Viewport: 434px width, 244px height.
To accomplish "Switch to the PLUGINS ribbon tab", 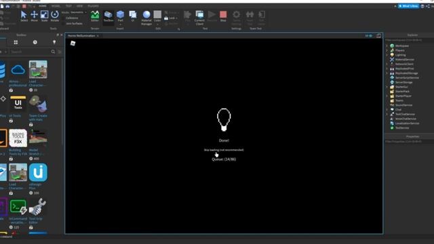I will click(93, 6).
